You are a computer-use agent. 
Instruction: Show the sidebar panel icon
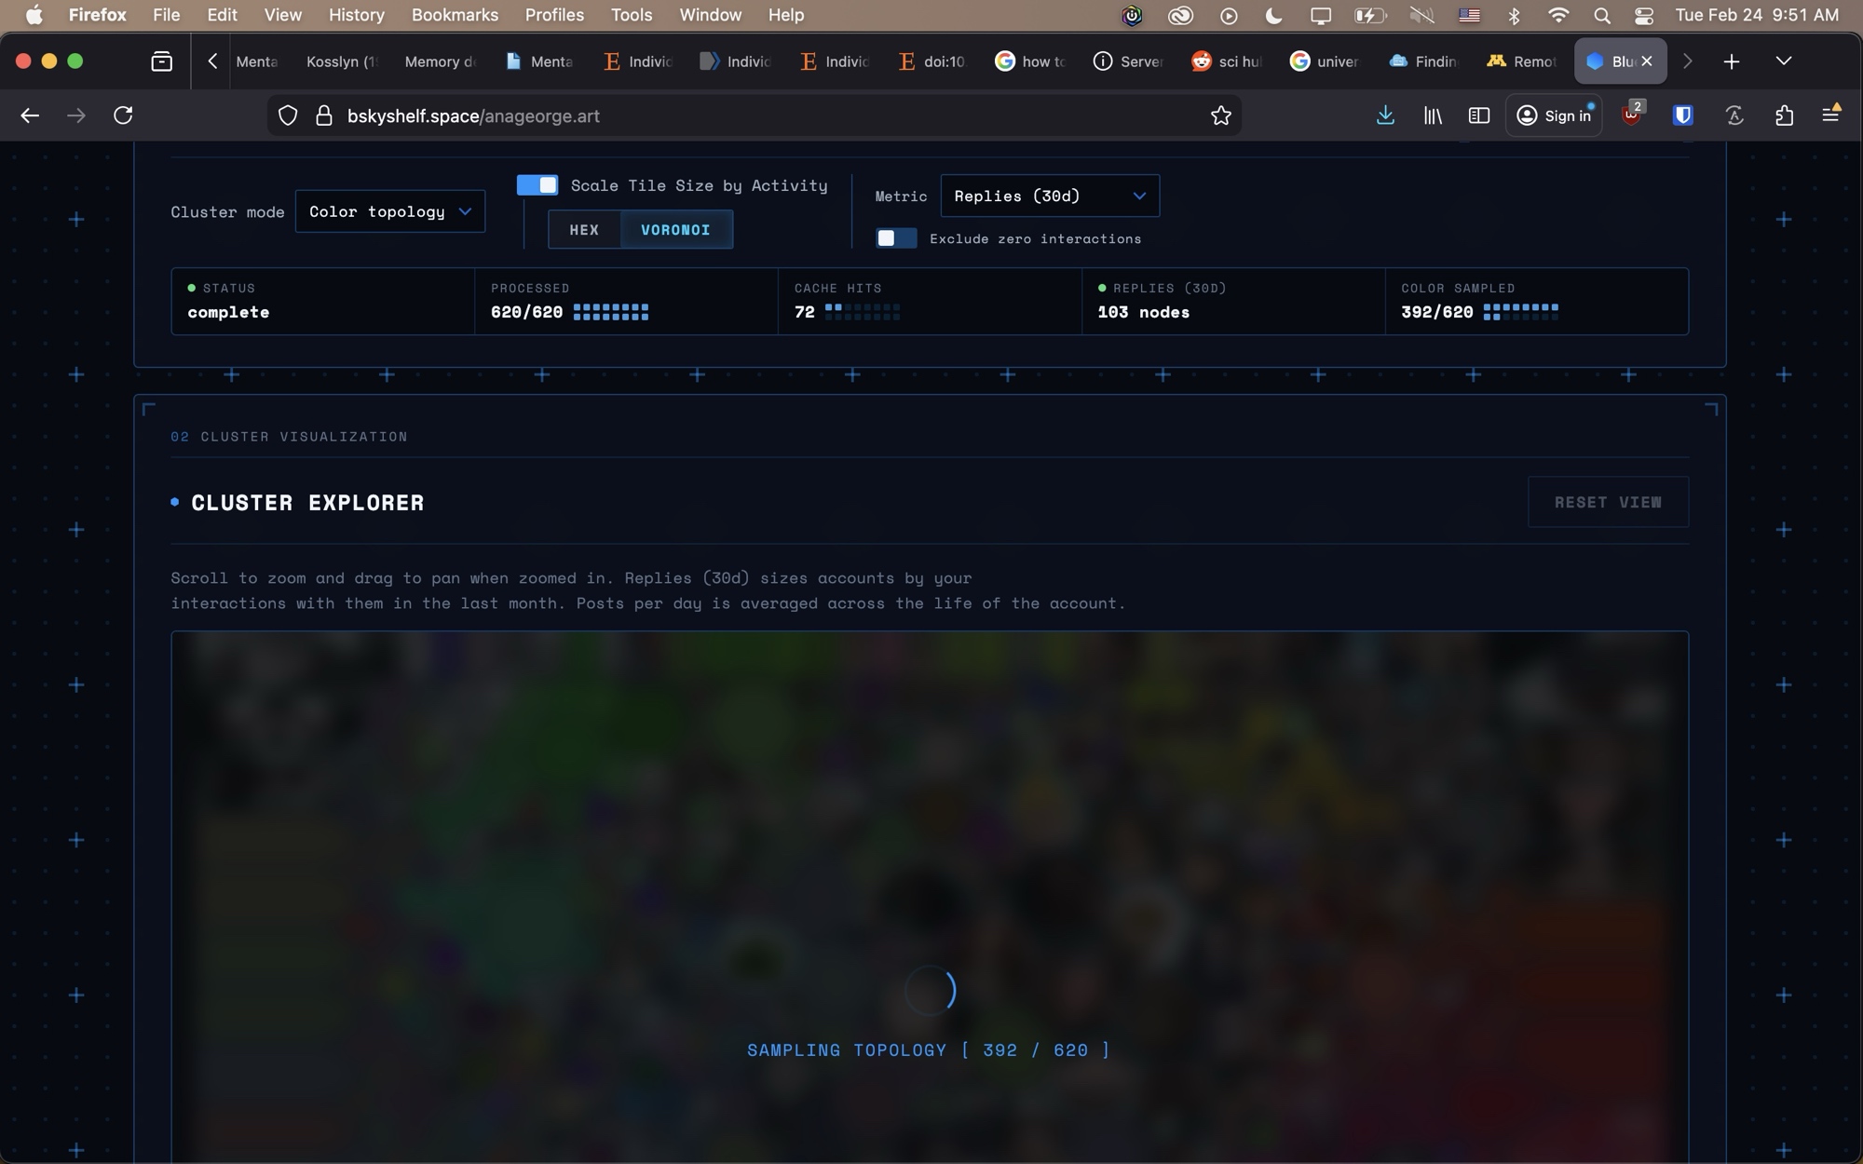click(x=1479, y=115)
